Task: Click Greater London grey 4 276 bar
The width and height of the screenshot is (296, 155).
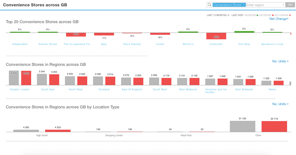Action: (x=14, y=78)
